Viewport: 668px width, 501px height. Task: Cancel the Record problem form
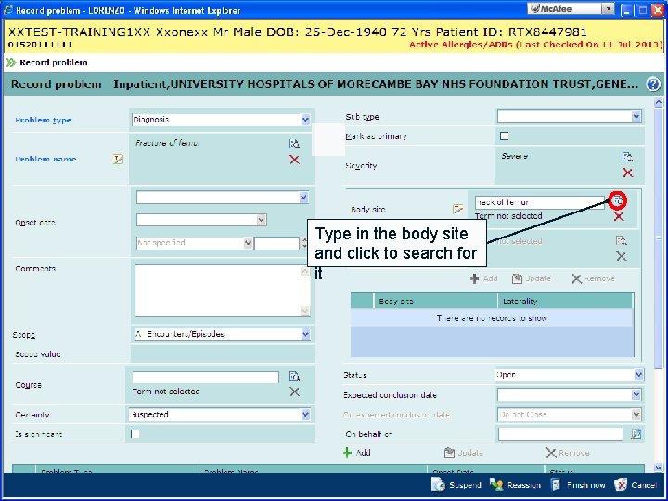tap(636, 485)
